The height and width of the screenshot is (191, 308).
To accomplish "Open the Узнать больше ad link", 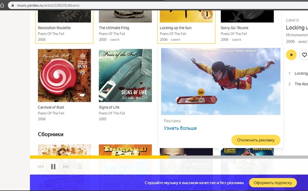I will click(180, 128).
